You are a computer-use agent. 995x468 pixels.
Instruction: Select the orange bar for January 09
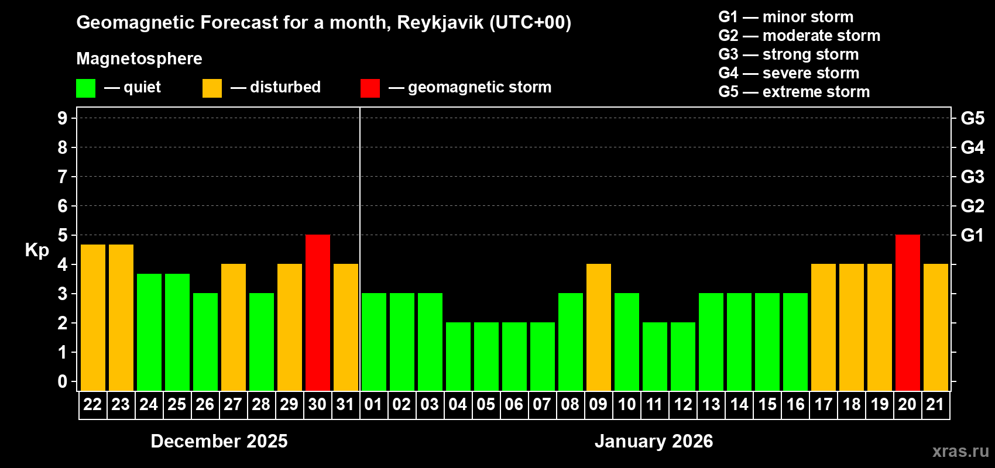(599, 327)
